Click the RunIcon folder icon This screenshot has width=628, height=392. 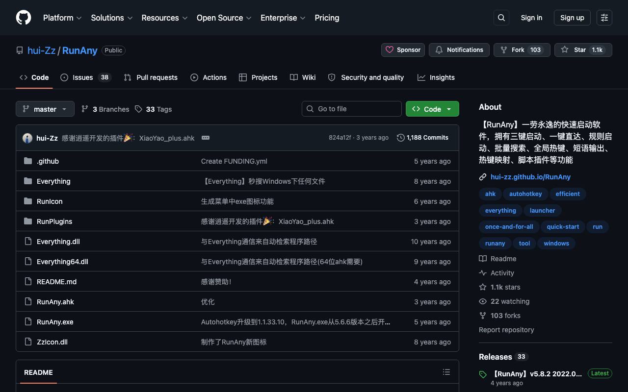[28, 201]
